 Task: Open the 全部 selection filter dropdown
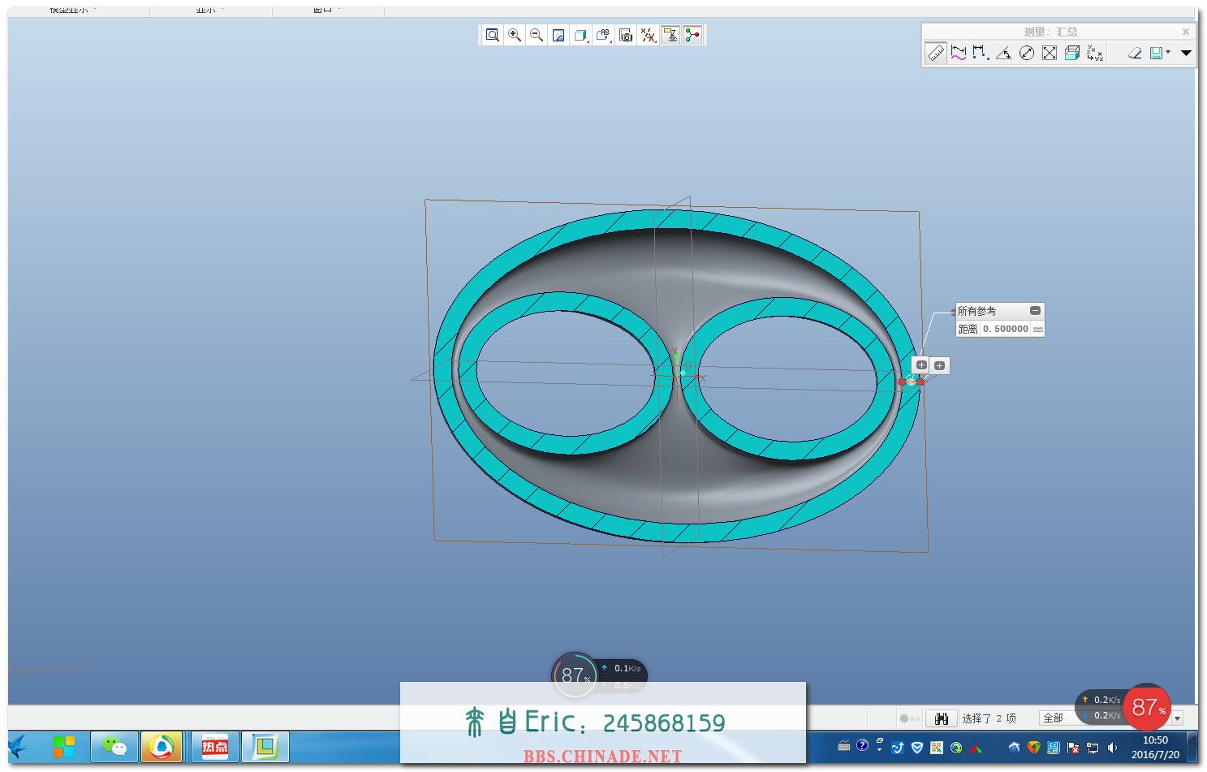(1177, 718)
